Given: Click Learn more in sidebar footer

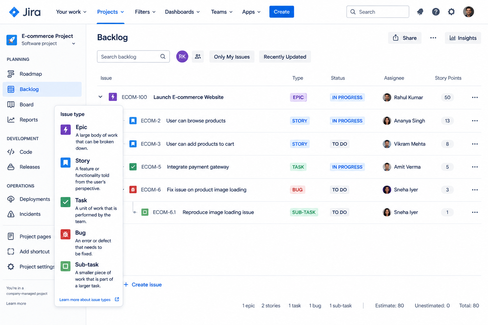Looking at the screenshot, I should tap(16, 303).
